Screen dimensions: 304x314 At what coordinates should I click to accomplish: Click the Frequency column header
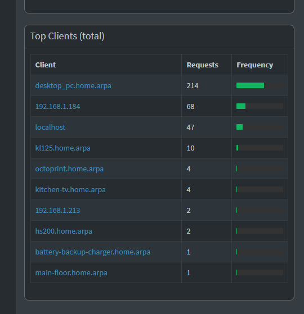[255, 65]
